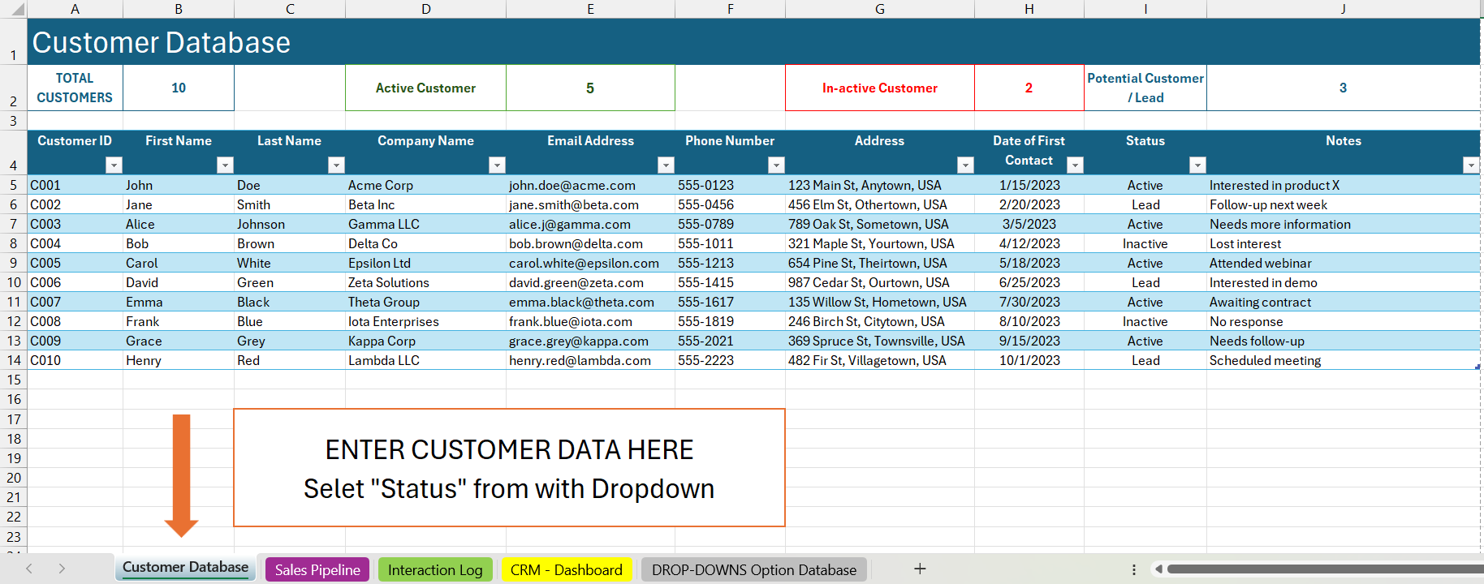The image size is (1484, 584).
Task: Select first name cell Alice
Action: (179, 224)
